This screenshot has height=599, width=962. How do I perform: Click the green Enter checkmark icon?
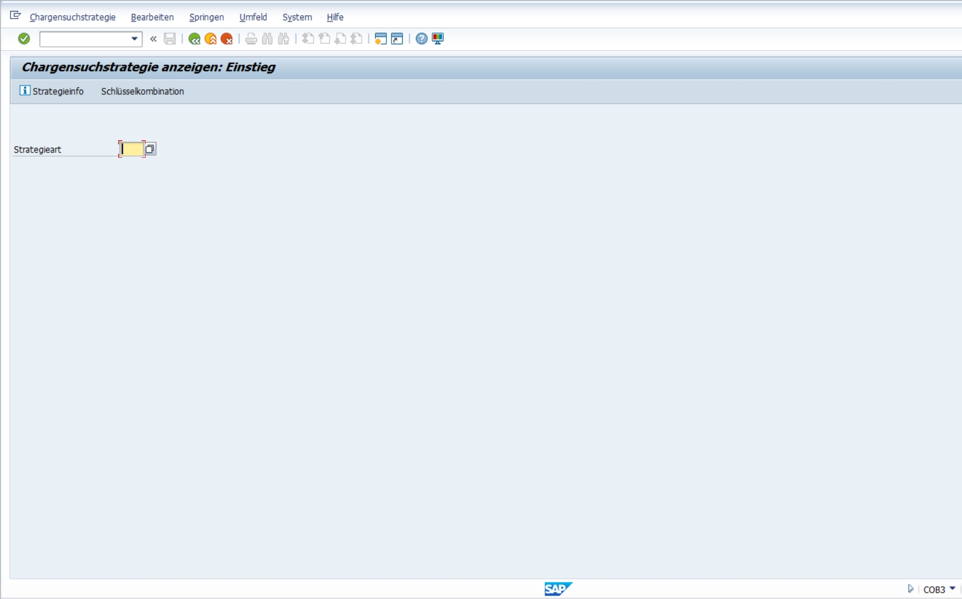tap(24, 39)
